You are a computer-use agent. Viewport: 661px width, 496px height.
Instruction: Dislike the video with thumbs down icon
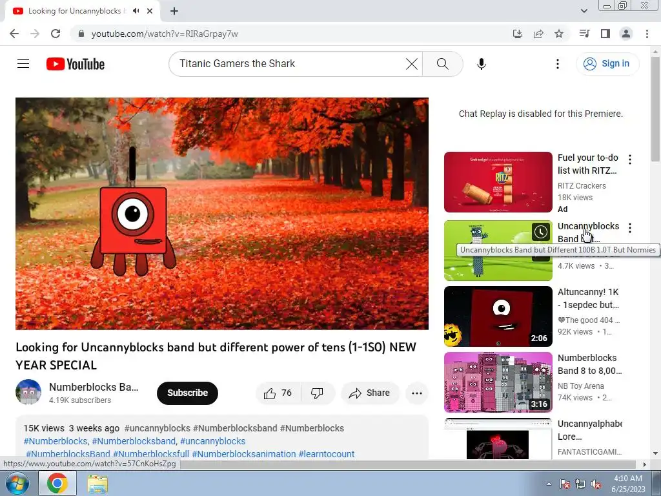(317, 393)
